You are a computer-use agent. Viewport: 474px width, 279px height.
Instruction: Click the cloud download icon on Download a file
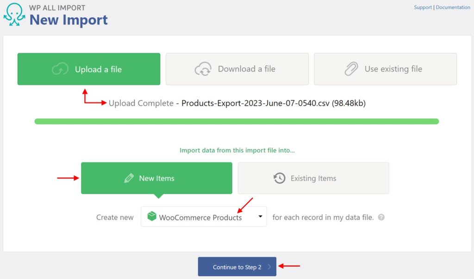coord(203,69)
